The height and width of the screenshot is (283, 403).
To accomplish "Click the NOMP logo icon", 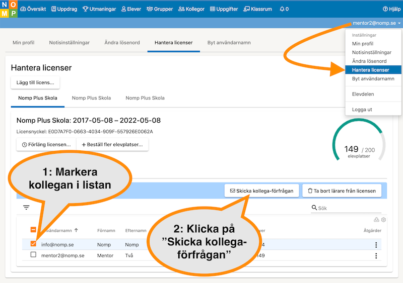I will [x=9, y=9].
